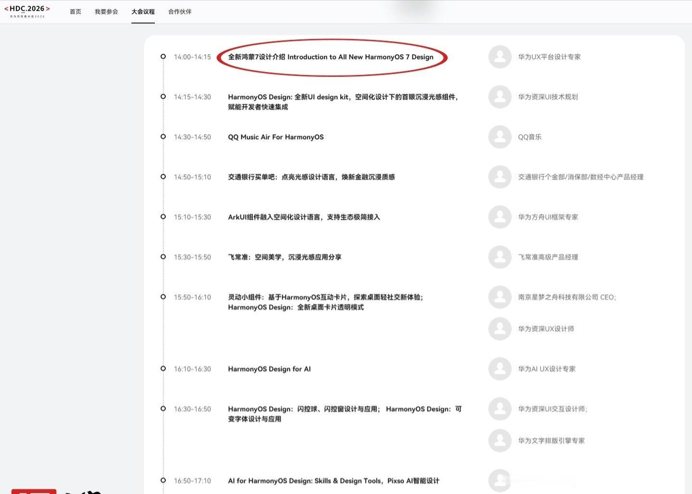Click speaker label 飞常准高级产品经理
Image resolution: width=692 pixels, height=494 pixels.
click(548, 257)
